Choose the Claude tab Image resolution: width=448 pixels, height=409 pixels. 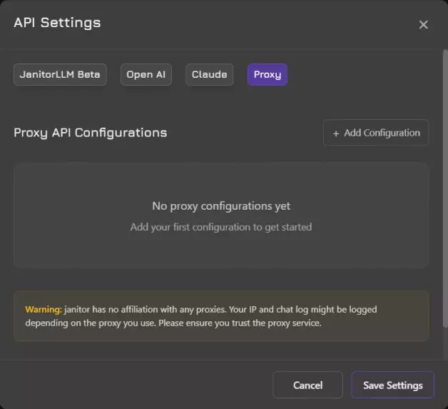[x=210, y=75]
